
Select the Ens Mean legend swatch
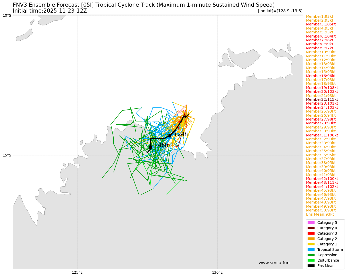[311, 266]
